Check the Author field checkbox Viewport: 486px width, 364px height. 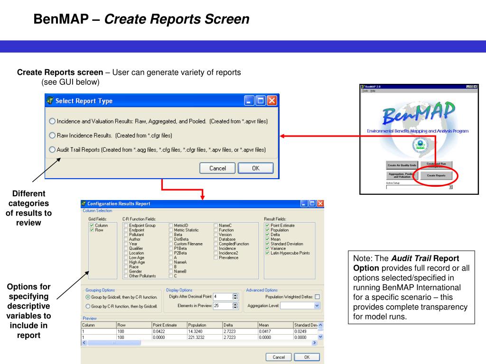[126, 239]
